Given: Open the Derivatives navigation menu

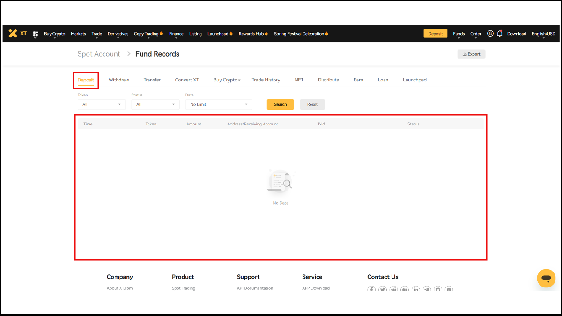Looking at the screenshot, I should pyautogui.click(x=118, y=34).
